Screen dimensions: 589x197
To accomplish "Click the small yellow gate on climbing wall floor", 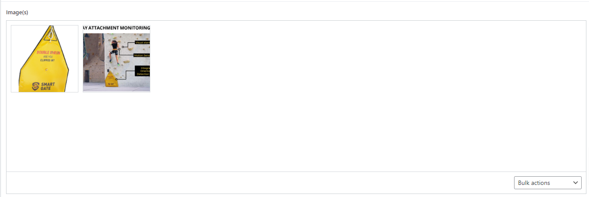I will coord(112,78).
